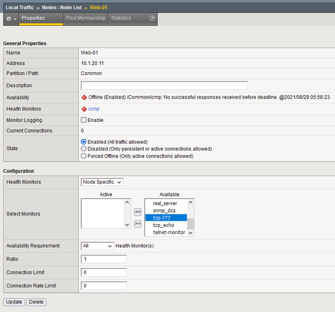The height and width of the screenshot is (312, 335).
Task: Remove monitor using the >> button
Action: tap(138, 224)
